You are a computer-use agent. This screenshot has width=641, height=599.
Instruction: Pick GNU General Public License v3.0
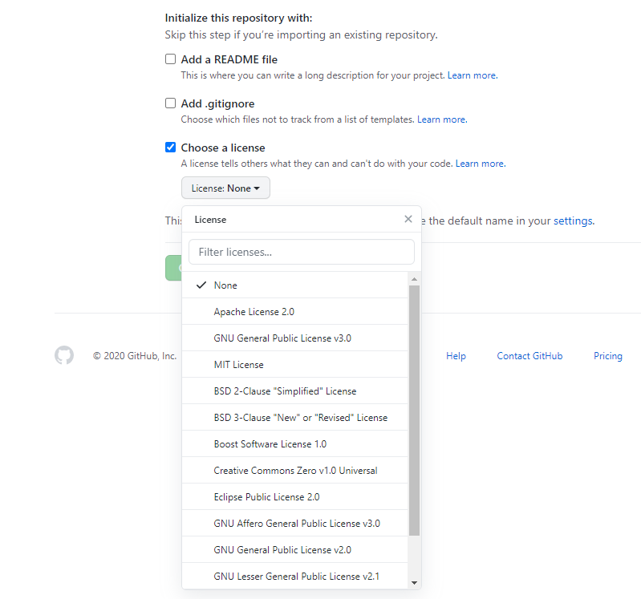click(282, 338)
